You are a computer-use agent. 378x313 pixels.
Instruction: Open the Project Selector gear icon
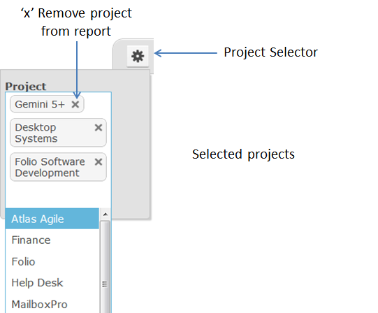click(138, 56)
